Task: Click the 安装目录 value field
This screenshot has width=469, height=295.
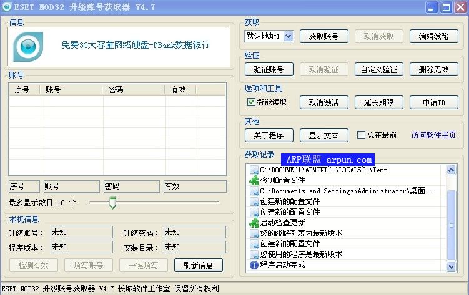Action: (195, 247)
